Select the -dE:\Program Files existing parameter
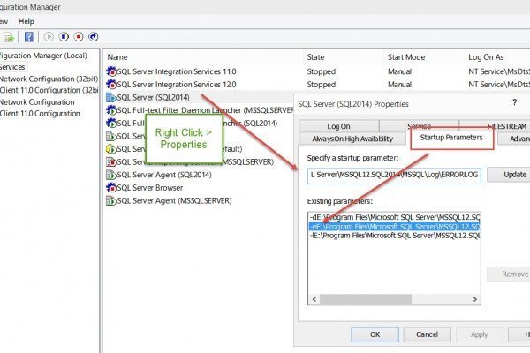Screen dimensions: 530x353 click(394, 217)
